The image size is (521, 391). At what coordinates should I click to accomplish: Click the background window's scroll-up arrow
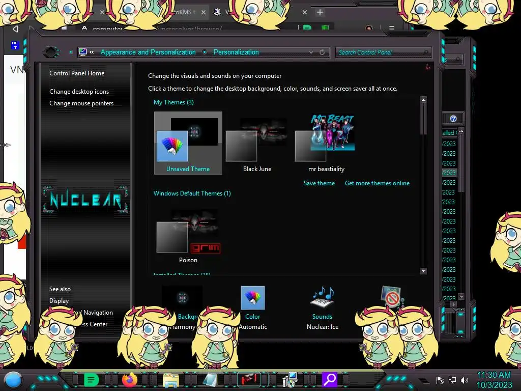(x=461, y=131)
